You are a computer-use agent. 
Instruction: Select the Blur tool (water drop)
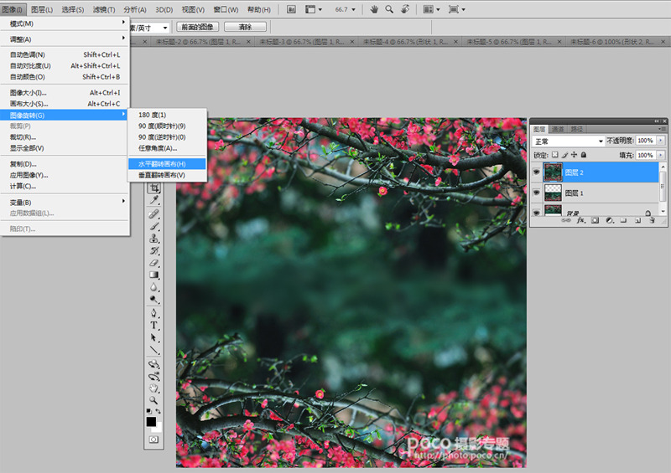(154, 287)
